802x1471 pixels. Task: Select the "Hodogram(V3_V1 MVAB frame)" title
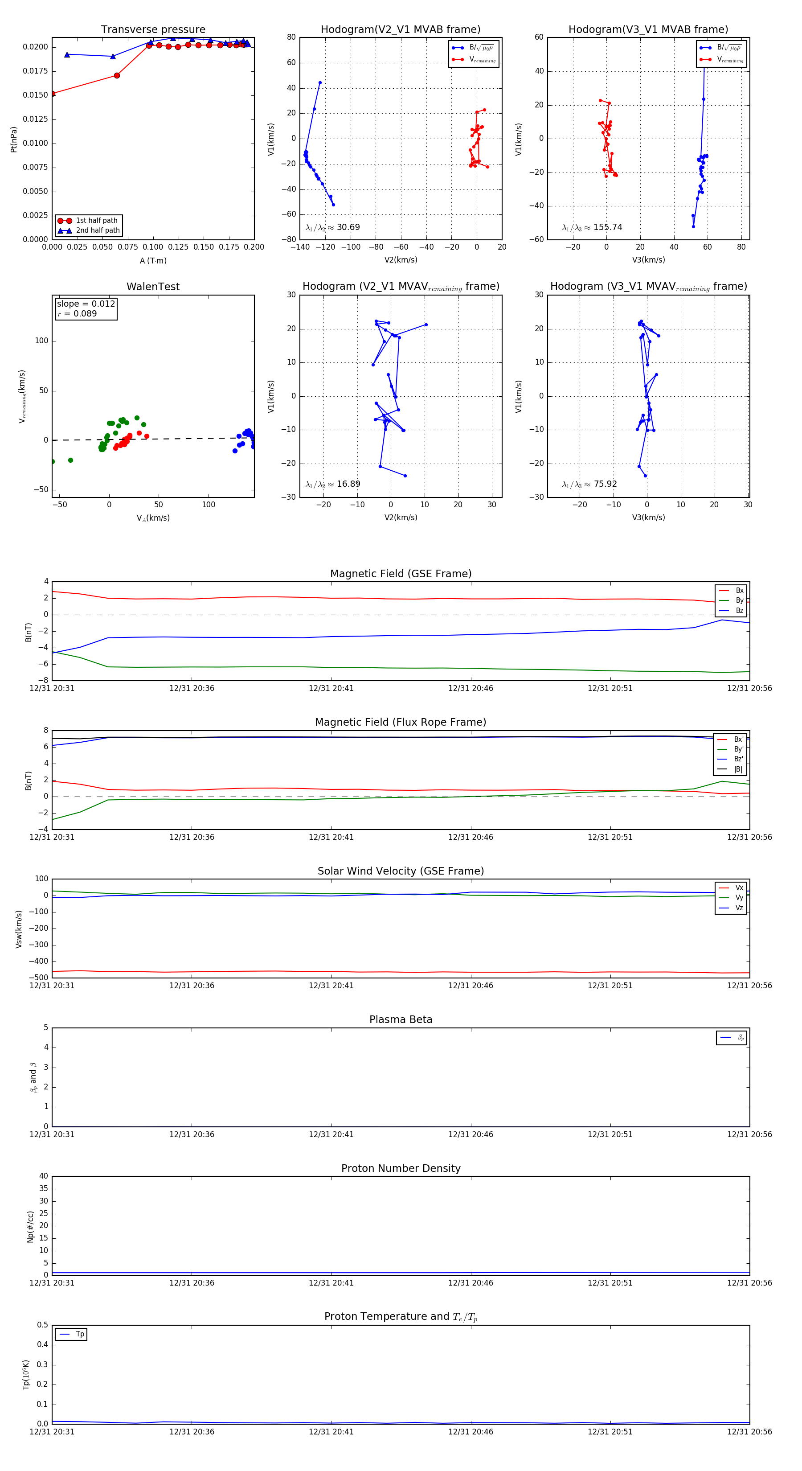point(648,30)
